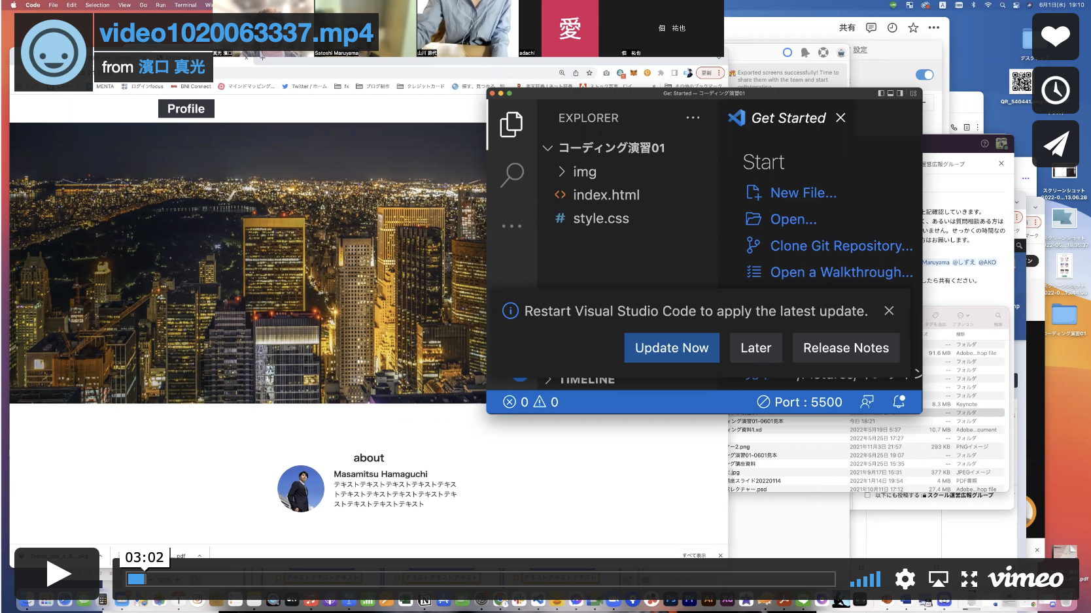The width and height of the screenshot is (1091, 613).
Task: Click the 共有 share button
Action: point(847,27)
